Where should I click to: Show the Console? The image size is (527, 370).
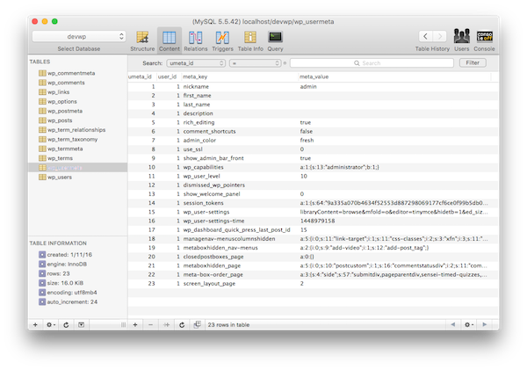click(x=485, y=39)
